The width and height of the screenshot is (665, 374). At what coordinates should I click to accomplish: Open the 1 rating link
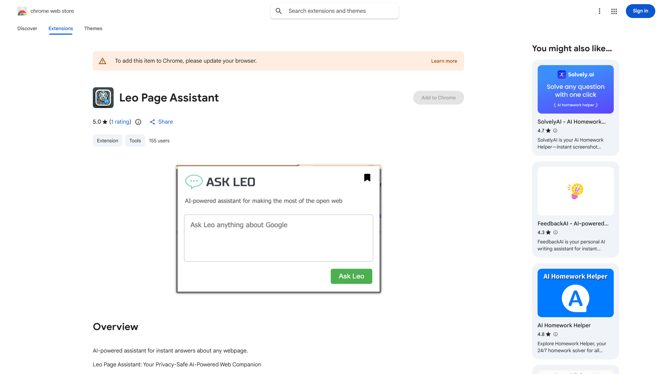(120, 122)
